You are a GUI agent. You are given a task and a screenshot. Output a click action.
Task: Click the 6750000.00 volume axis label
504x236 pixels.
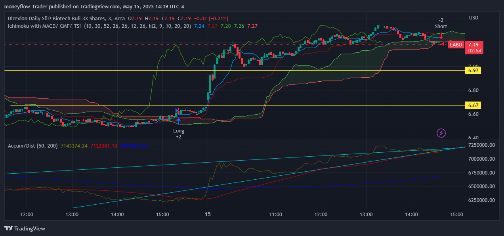tap(481, 173)
